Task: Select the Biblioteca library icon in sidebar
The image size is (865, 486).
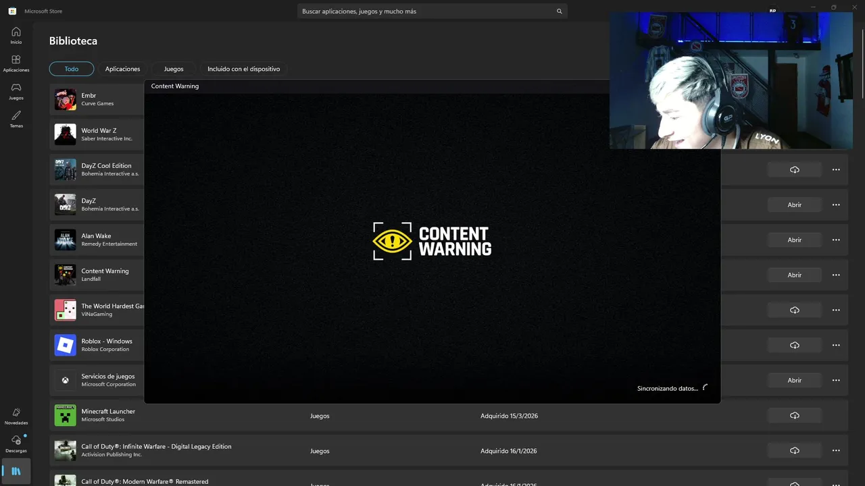Action: point(16,471)
